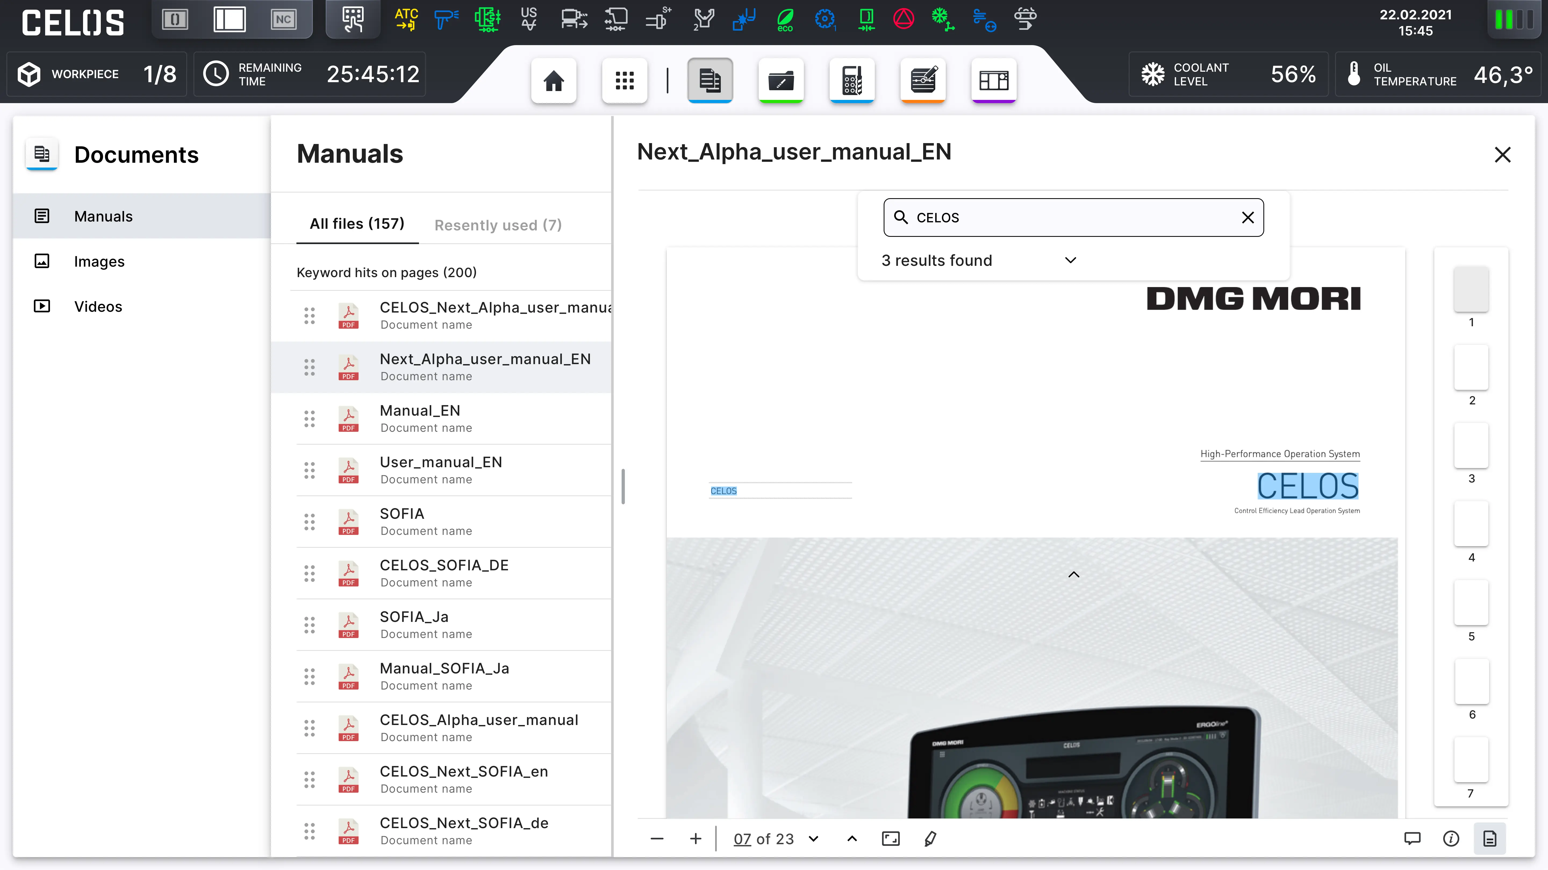Viewport: 1548px width, 870px height.
Task: Click the 07 page number field
Action: click(742, 839)
